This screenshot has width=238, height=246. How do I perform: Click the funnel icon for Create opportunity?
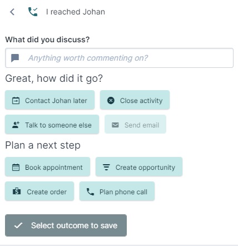pyautogui.click(x=106, y=167)
